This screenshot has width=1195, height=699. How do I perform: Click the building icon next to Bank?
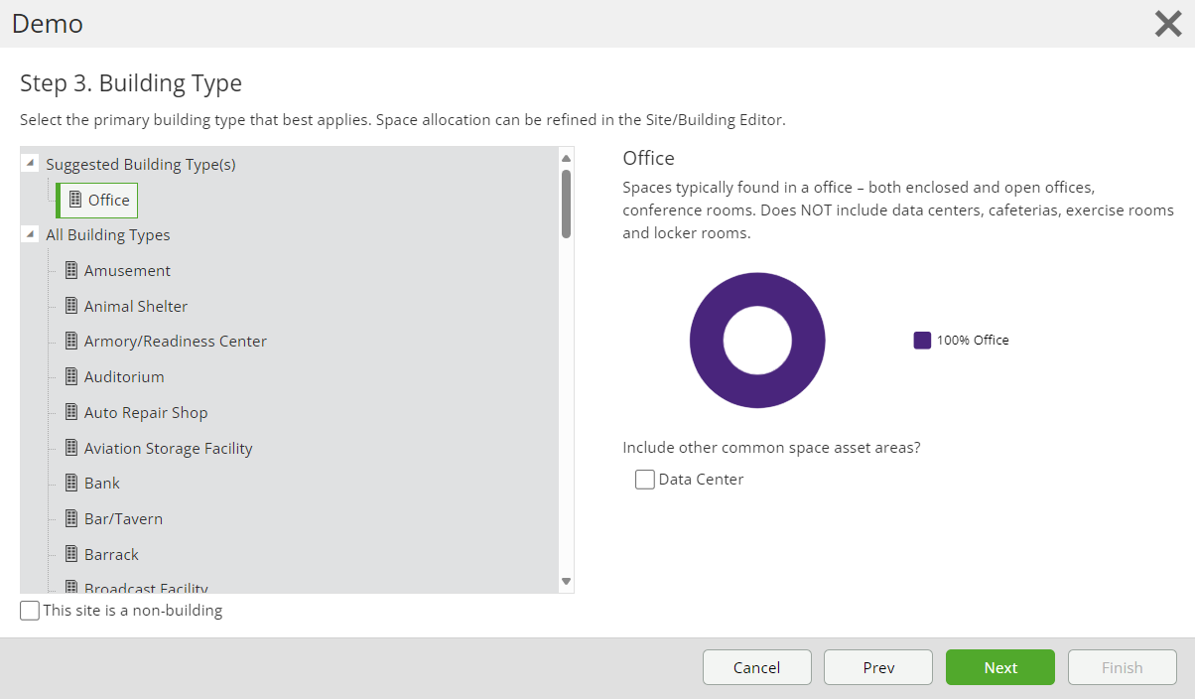pos(71,483)
